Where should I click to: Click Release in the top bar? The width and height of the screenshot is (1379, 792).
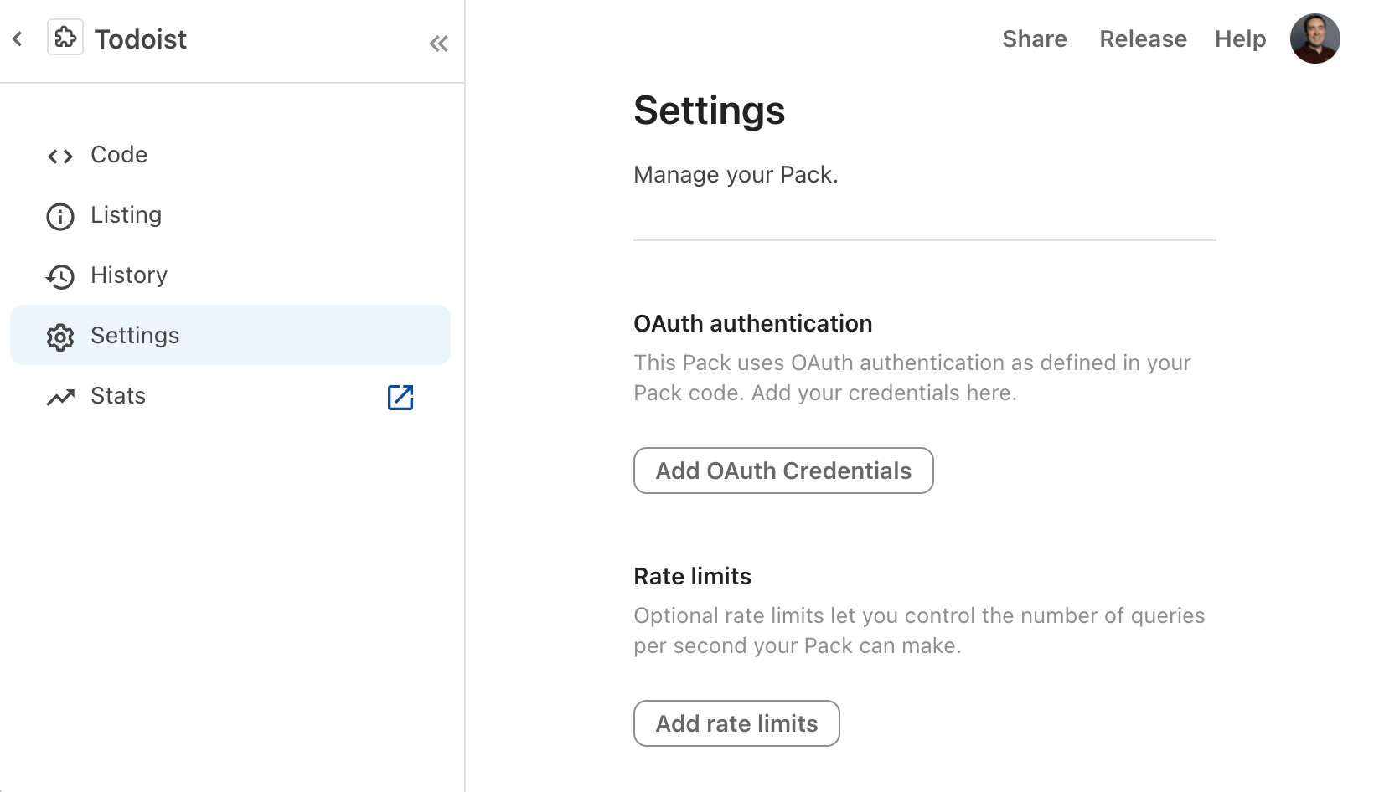[1143, 39]
